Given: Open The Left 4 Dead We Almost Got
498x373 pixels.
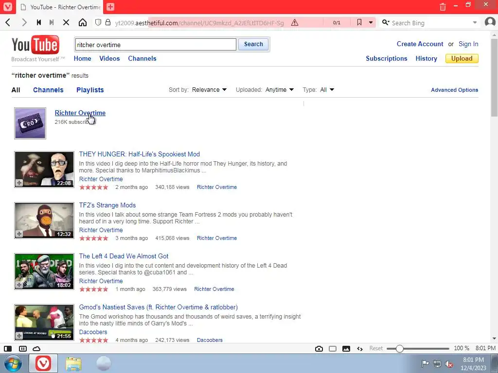Looking at the screenshot, I should 124,256.
